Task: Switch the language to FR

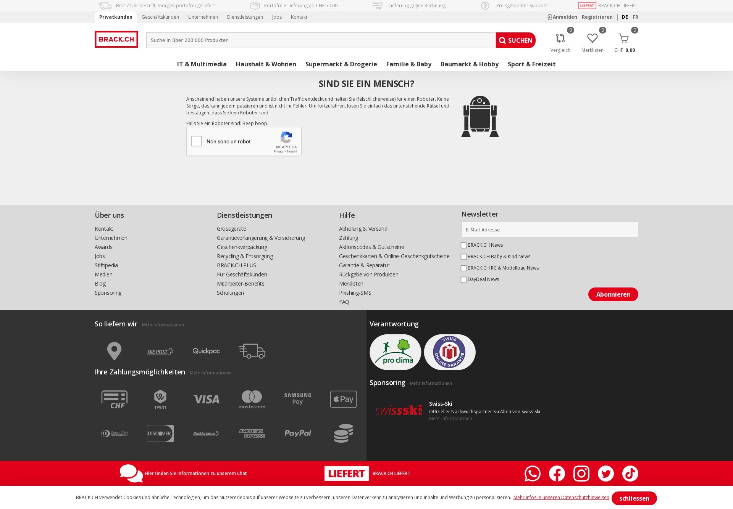Action: point(635,17)
